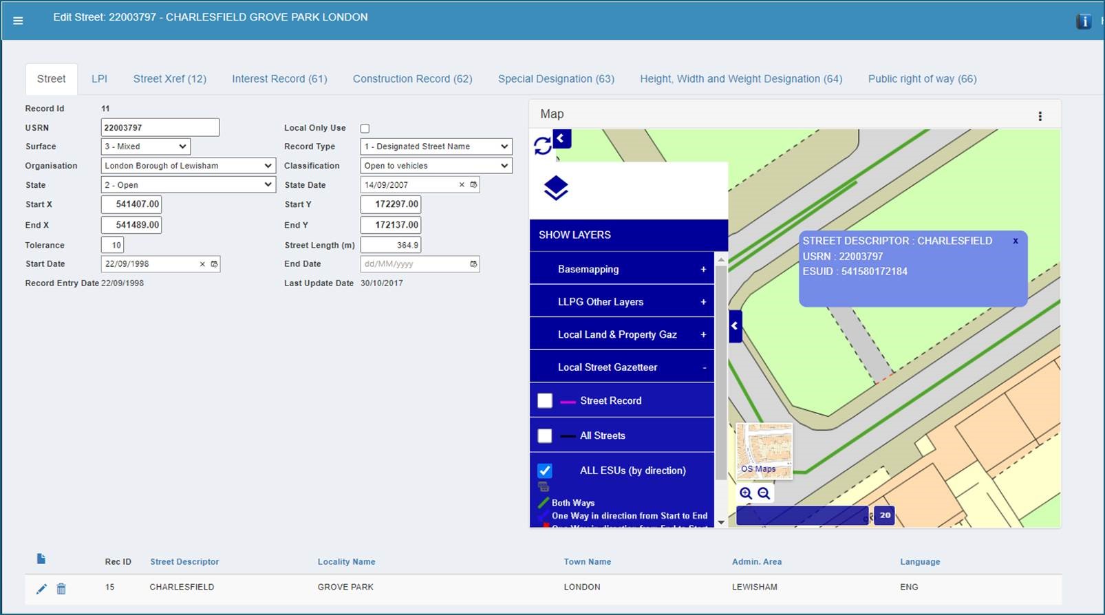1105x615 pixels.
Task: Switch to the LPI tab
Action: point(99,79)
